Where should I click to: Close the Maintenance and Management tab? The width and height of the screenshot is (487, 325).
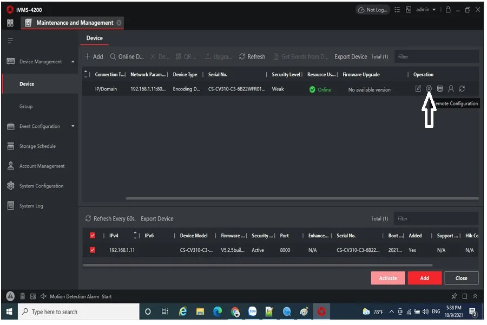point(119,23)
